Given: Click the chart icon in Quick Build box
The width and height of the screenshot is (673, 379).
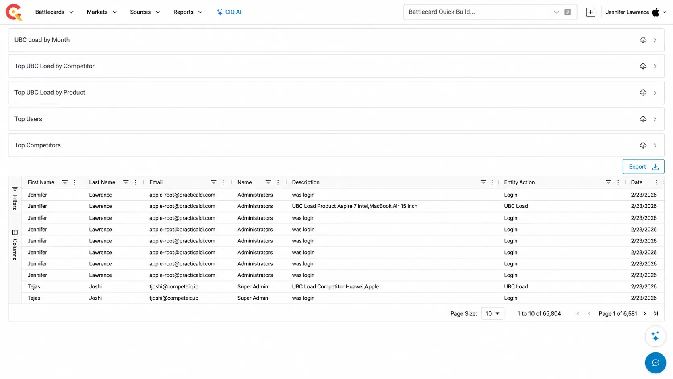Looking at the screenshot, I should click(x=568, y=12).
